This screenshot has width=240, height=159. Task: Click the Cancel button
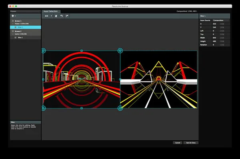(x=178, y=143)
